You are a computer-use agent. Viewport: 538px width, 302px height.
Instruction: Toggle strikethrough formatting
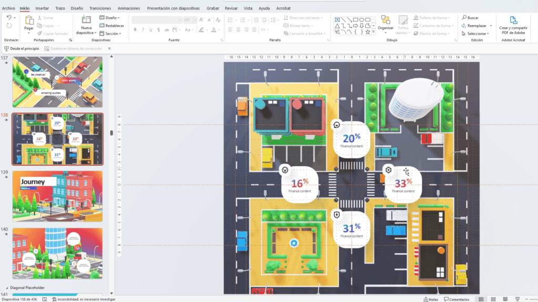tap(167, 30)
